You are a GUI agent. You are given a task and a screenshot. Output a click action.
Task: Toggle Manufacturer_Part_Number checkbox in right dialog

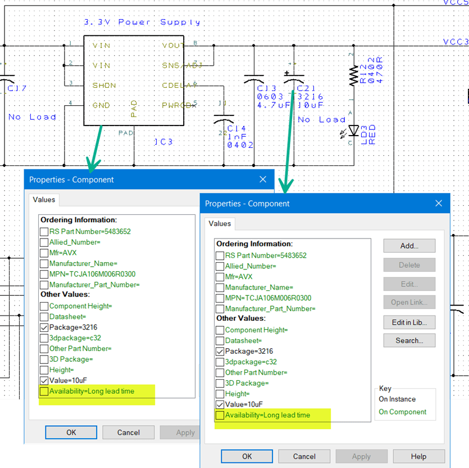(x=220, y=309)
